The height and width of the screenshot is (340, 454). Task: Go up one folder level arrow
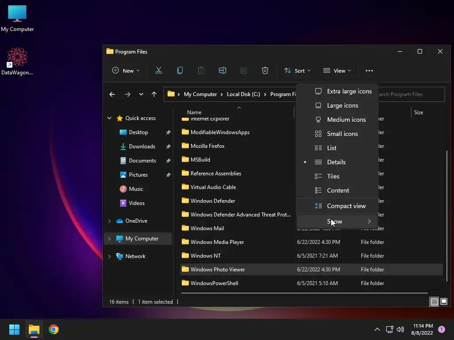point(154,94)
